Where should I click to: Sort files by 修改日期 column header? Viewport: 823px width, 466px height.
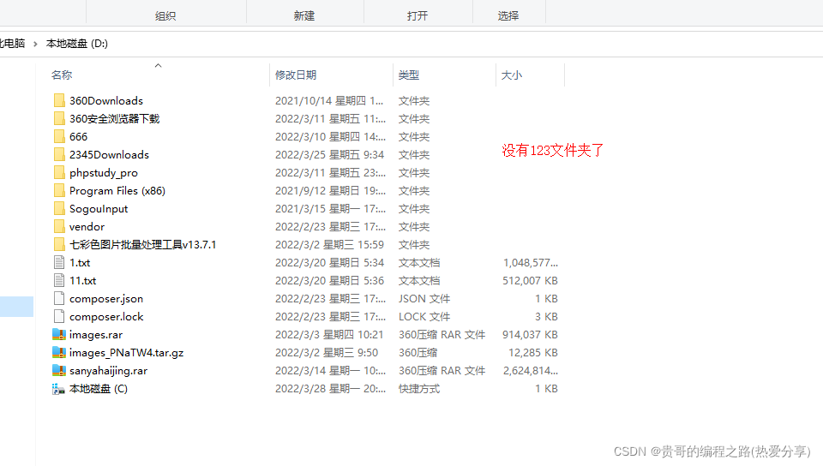click(x=296, y=75)
